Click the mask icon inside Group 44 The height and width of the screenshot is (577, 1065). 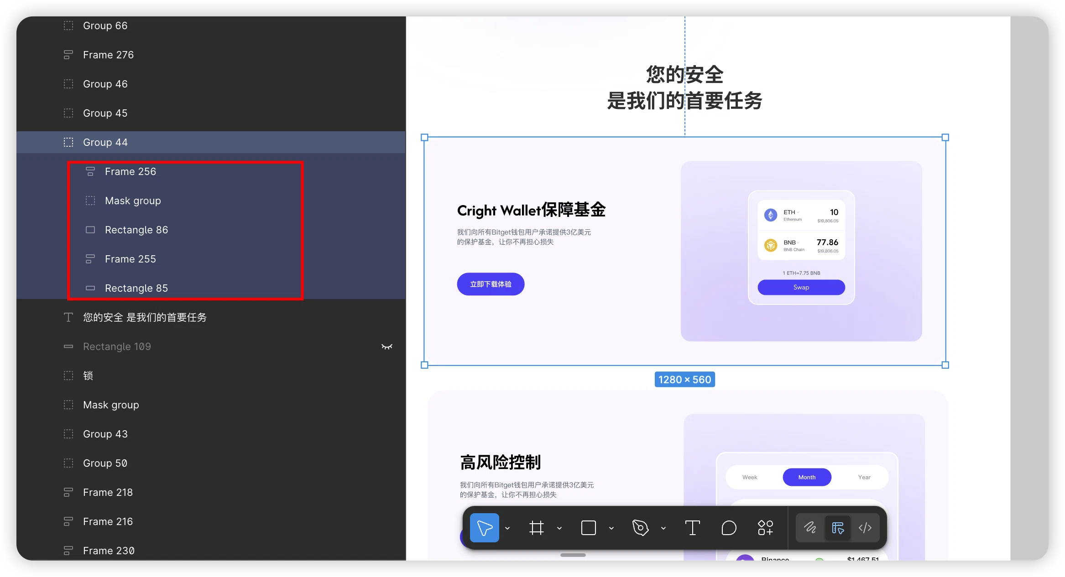click(90, 201)
